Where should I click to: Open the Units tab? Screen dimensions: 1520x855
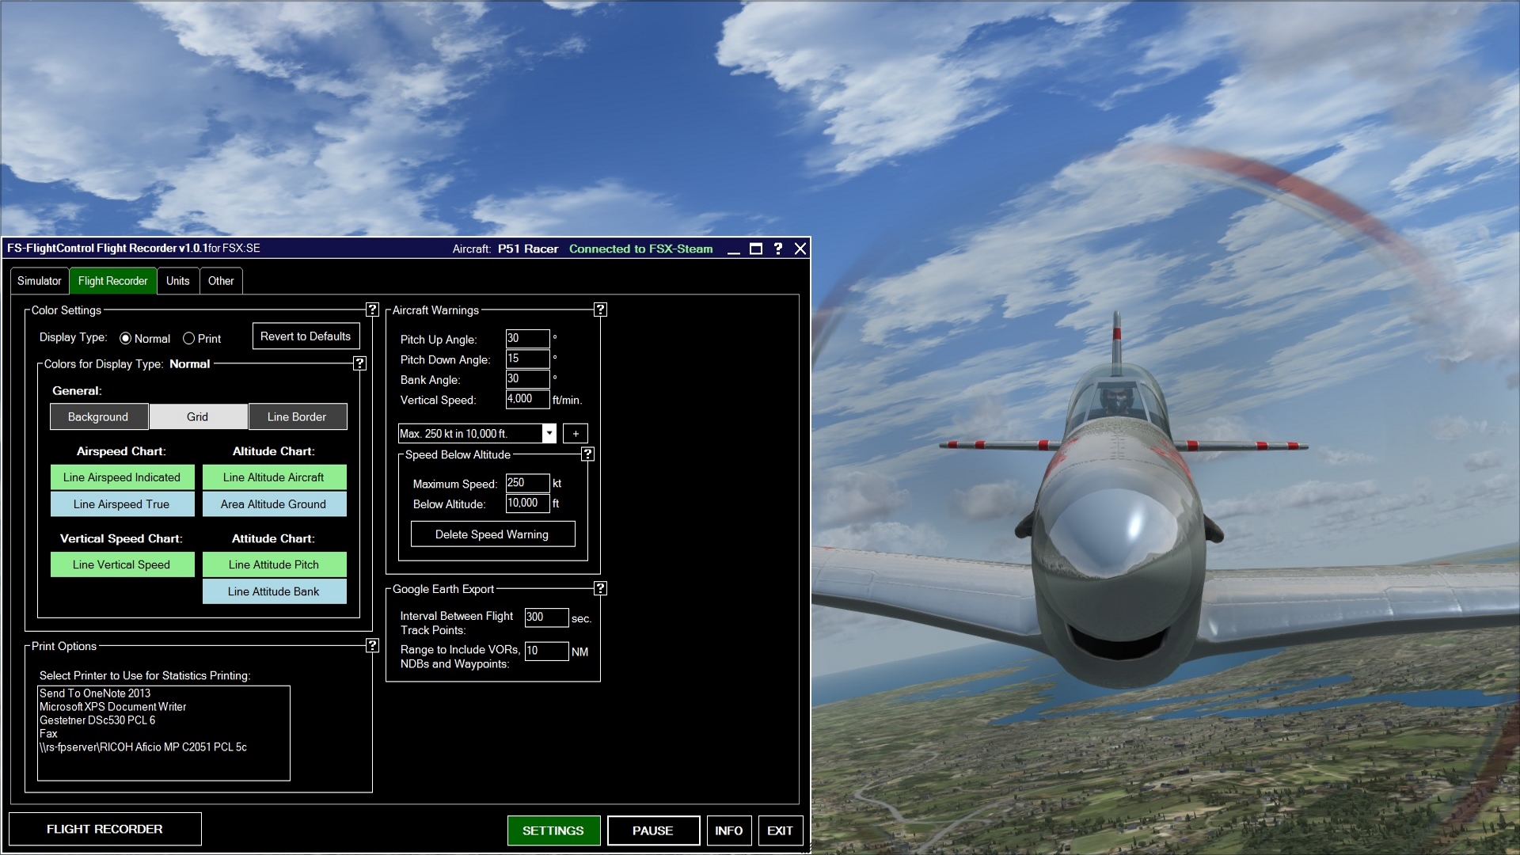176,279
